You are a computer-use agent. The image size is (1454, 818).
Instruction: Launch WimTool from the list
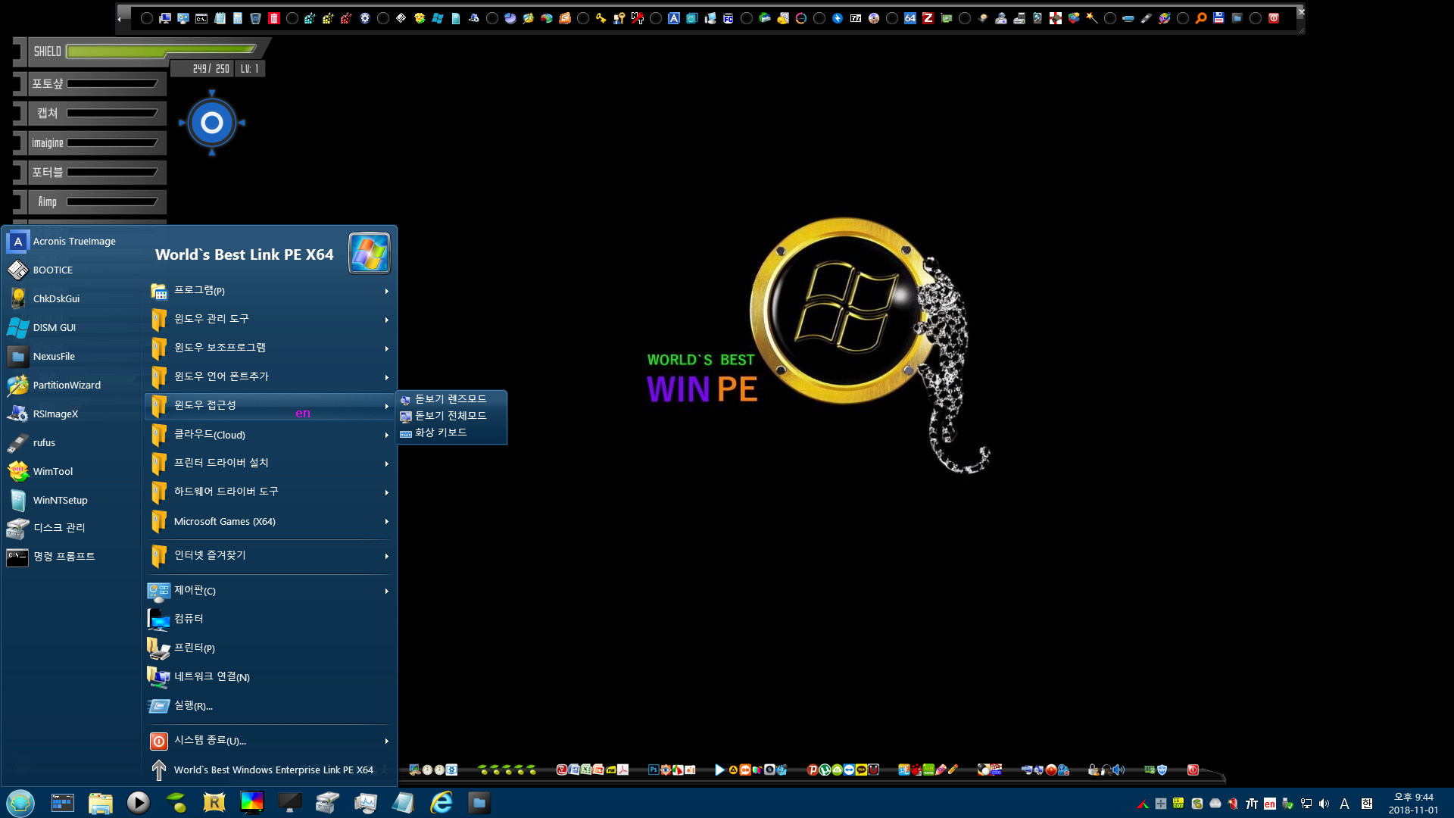[72, 471]
